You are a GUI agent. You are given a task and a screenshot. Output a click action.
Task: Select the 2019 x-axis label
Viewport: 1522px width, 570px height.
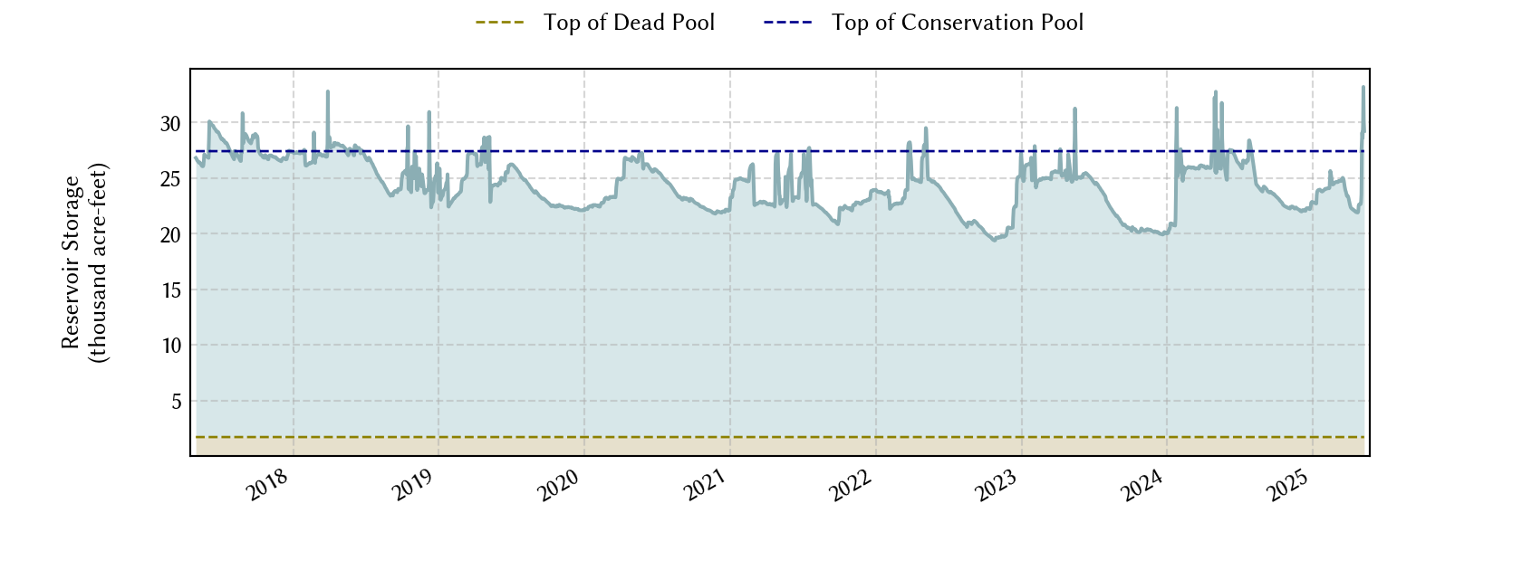tap(414, 486)
